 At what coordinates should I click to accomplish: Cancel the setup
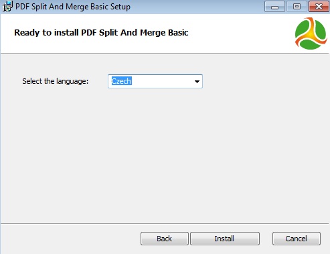(x=297, y=239)
